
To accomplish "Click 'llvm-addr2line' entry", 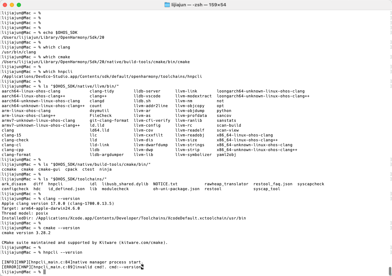I will pyautogui.click(x=151, y=106).
